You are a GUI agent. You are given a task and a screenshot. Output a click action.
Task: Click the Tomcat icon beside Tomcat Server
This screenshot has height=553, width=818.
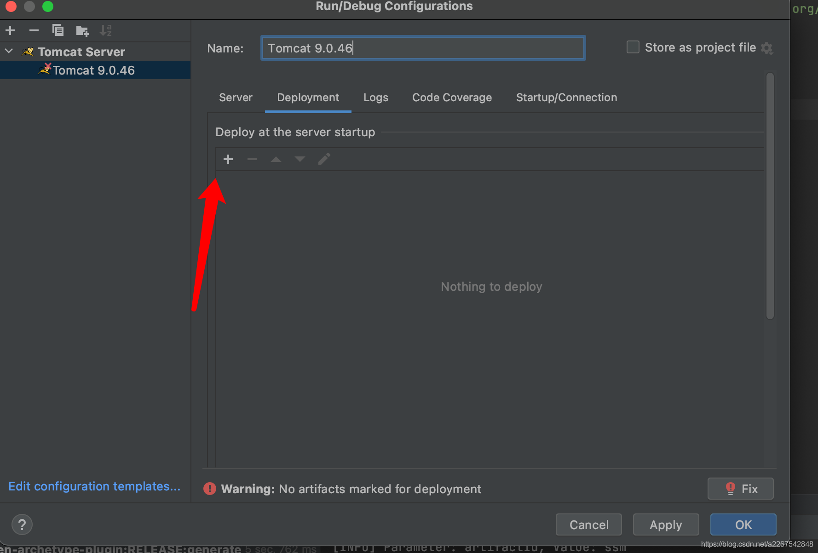[x=28, y=52]
